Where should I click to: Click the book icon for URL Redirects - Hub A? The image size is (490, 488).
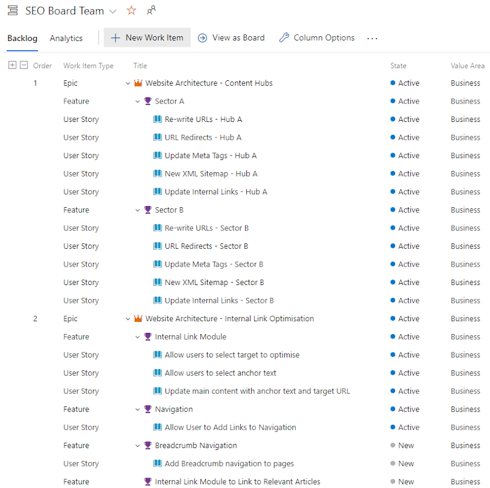(x=157, y=137)
